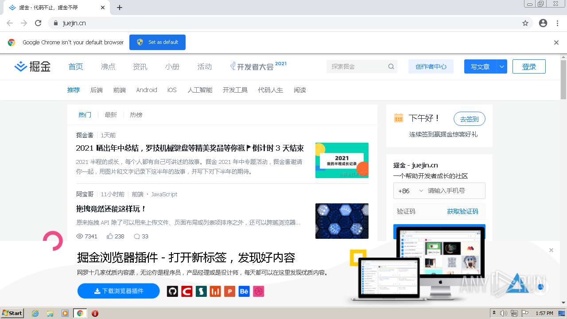Open the Chrome profile avatar icon
Image resolution: width=567 pixels, height=319 pixels.
(543, 23)
